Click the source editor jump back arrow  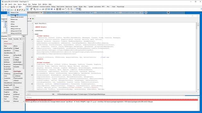pos(31,19)
